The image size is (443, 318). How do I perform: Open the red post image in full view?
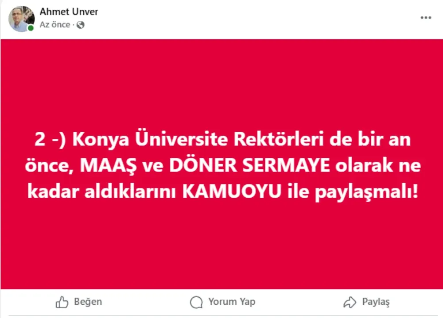[x=221, y=164]
